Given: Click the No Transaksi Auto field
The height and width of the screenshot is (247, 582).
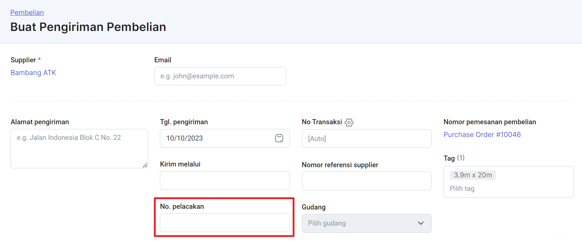Looking at the screenshot, I should tap(366, 138).
